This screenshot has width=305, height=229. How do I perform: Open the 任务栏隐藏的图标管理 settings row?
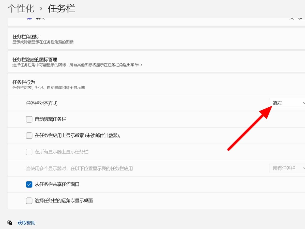152,62
